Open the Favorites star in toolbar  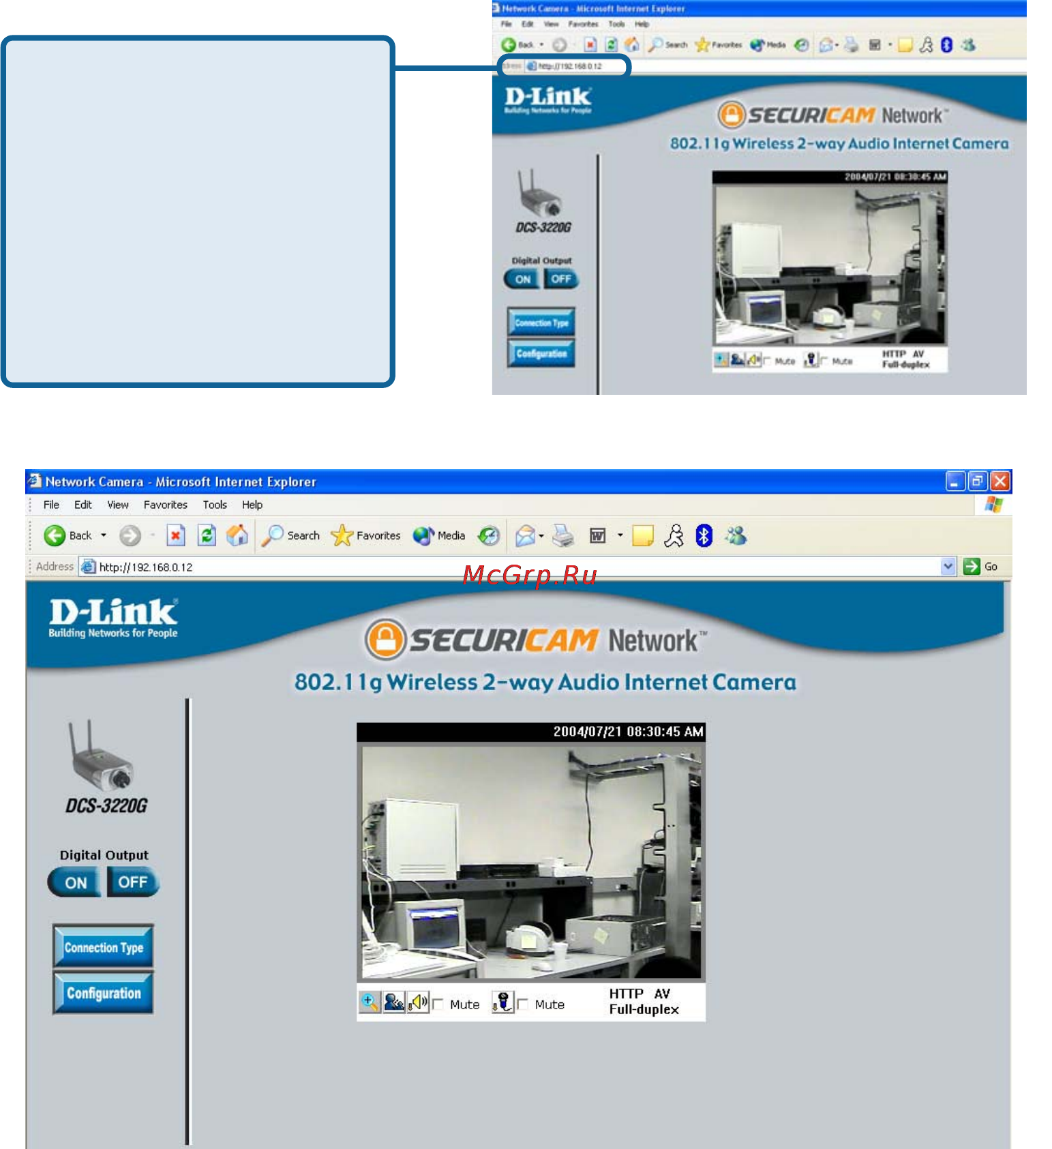(365, 536)
